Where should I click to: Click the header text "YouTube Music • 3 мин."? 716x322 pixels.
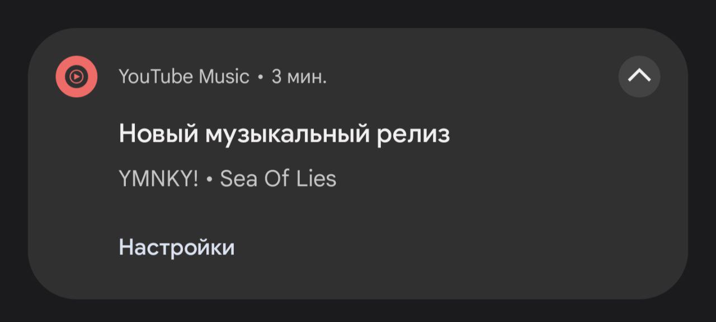click(x=223, y=76)
